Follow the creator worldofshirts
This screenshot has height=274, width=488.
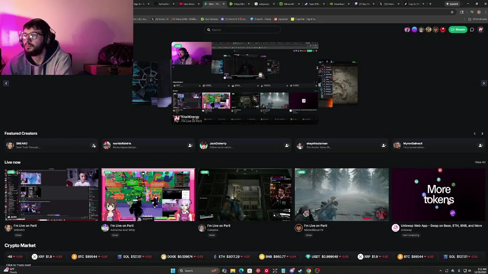pos(190,145)
